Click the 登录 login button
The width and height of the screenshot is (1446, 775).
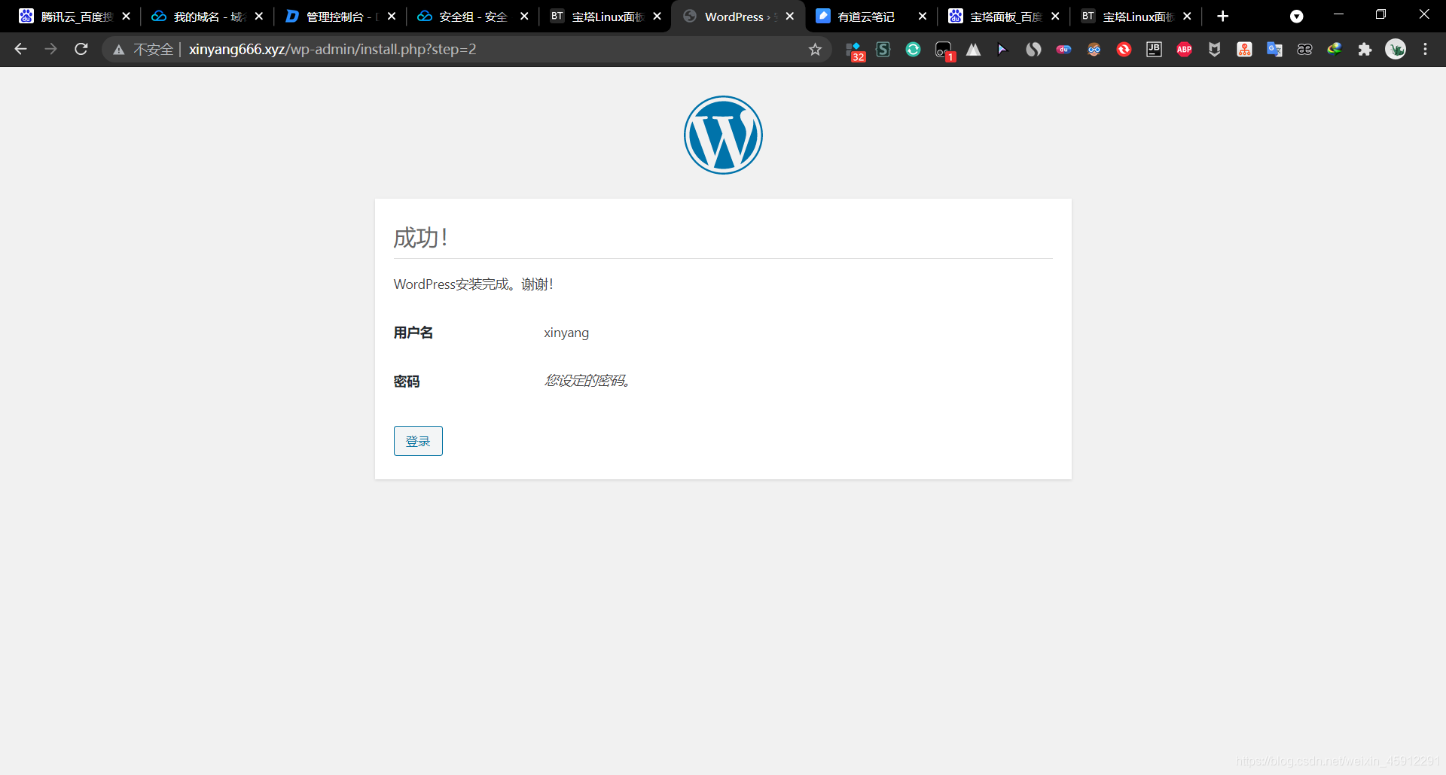click(418, 441)
